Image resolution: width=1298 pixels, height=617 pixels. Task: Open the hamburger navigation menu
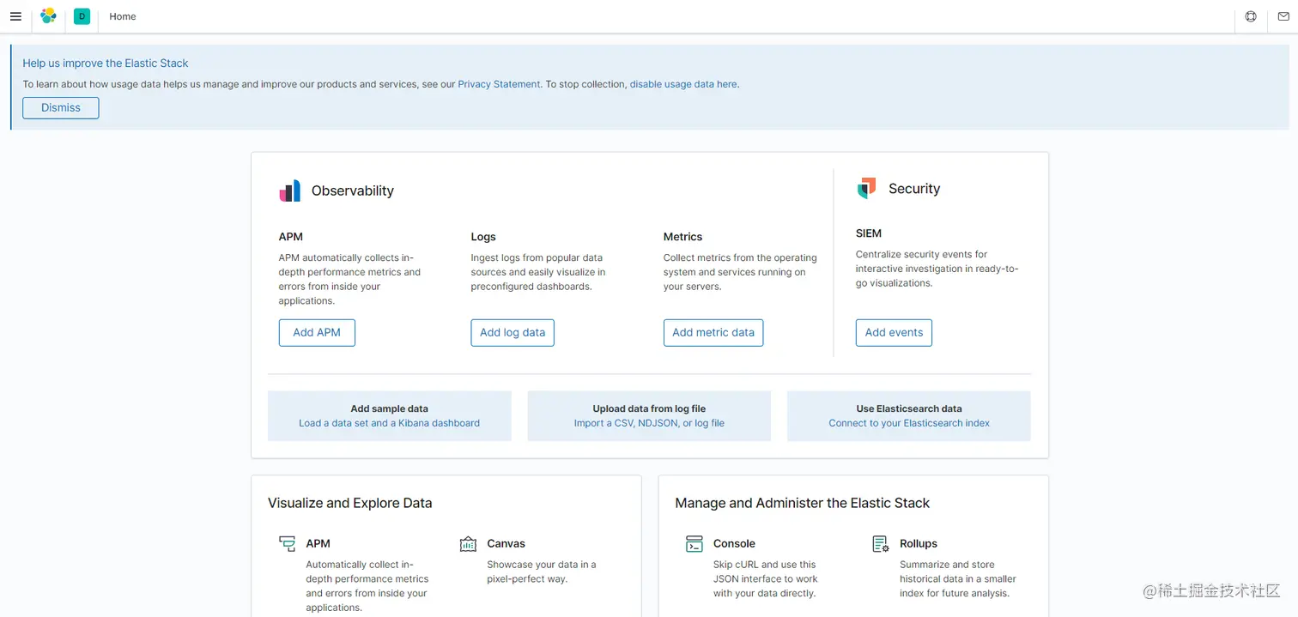coord(15,16)
